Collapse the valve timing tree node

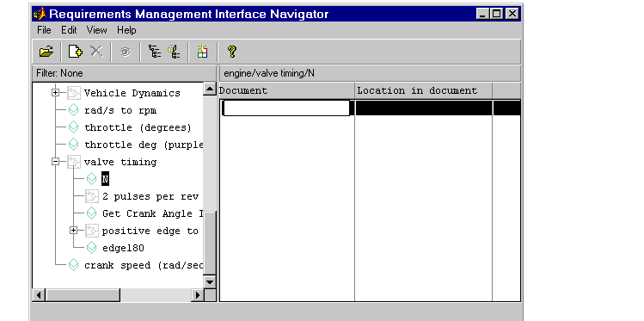click(55, 162)
